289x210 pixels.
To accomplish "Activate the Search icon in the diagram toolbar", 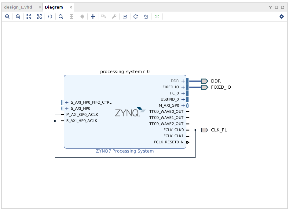I will (60, 17).
